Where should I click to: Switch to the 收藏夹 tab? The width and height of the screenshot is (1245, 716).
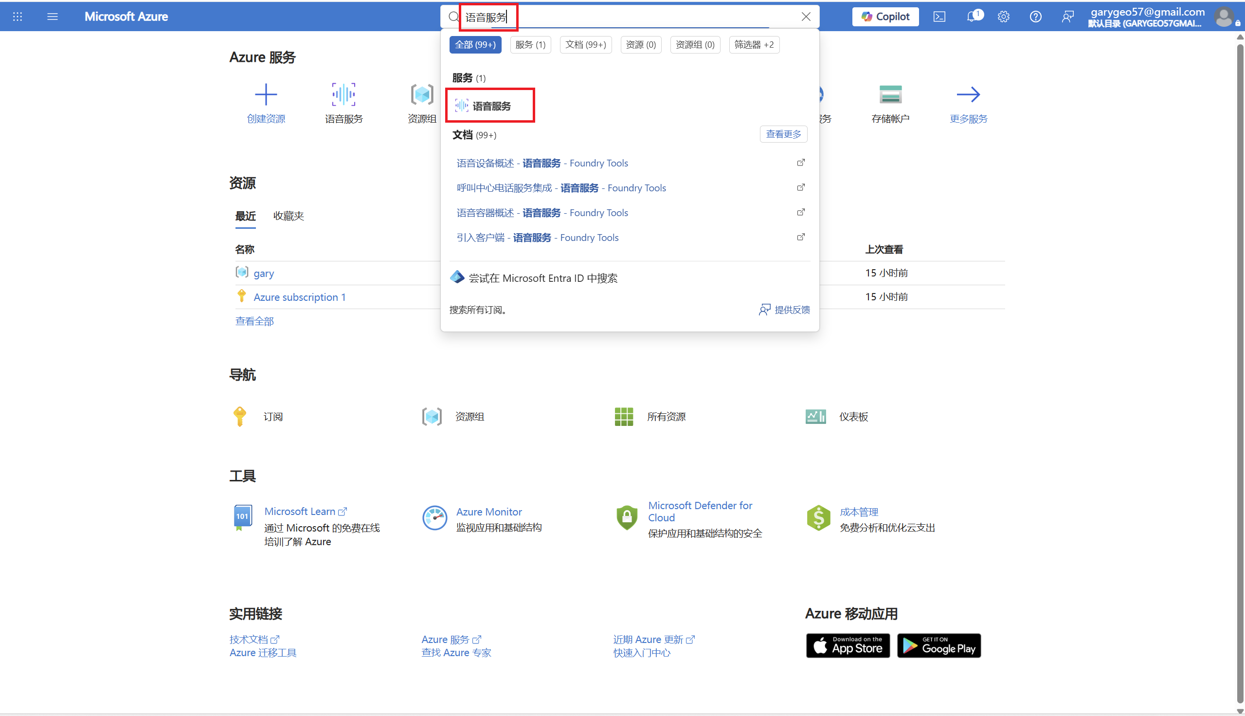tap(289, 217)
